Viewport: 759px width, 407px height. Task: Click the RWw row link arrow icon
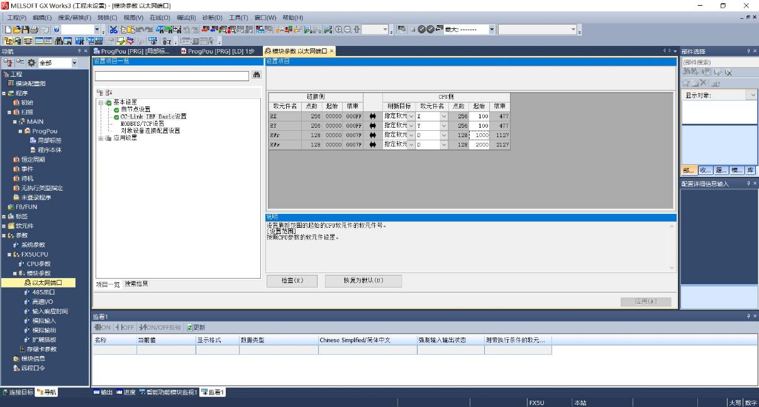tap(373, 145)
